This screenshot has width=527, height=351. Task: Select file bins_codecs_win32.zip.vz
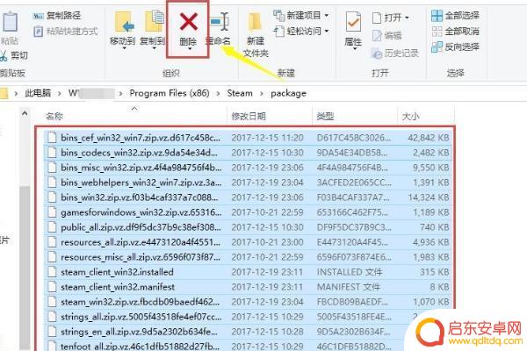pos(249,153)
